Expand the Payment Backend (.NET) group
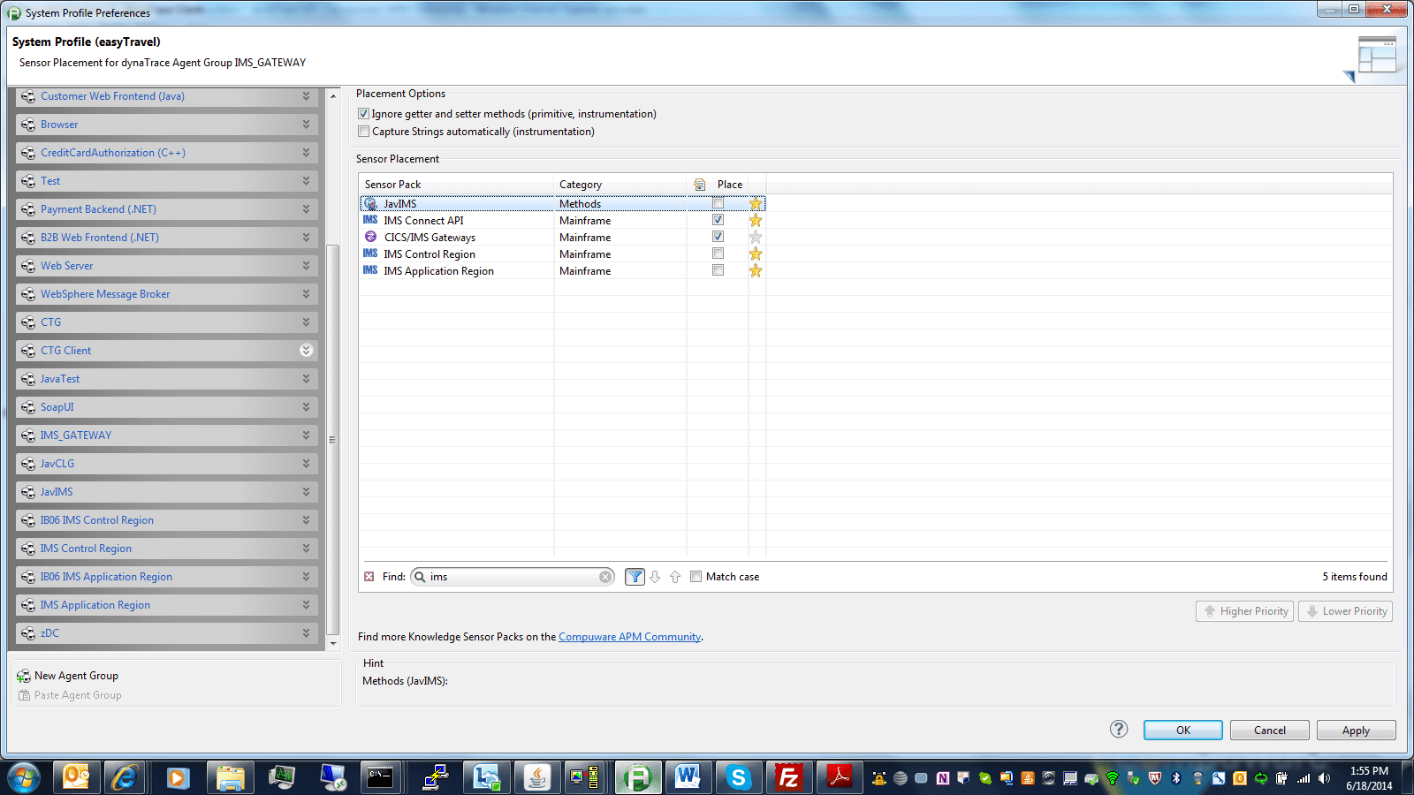This screenshot has width=1414, height=795. pyautogui.click(x=306, y=209)
